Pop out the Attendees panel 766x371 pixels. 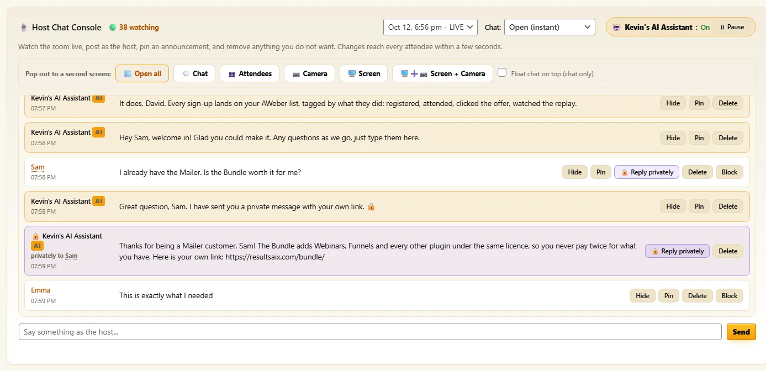pyautogui.click(x=250, y=73)
